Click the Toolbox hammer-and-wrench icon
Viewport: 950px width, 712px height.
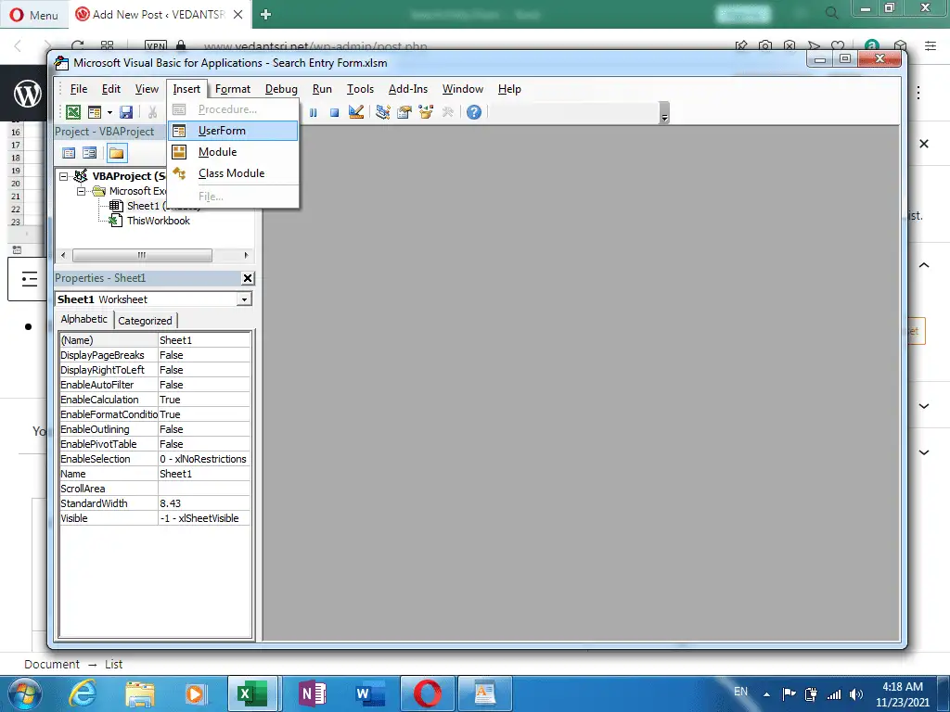[448, 112]
